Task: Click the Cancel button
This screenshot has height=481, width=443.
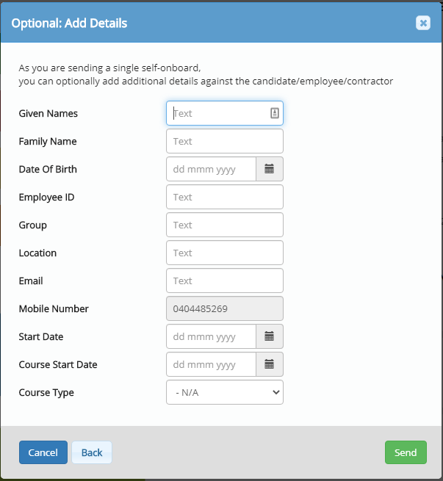Action: tap(43, 452)
